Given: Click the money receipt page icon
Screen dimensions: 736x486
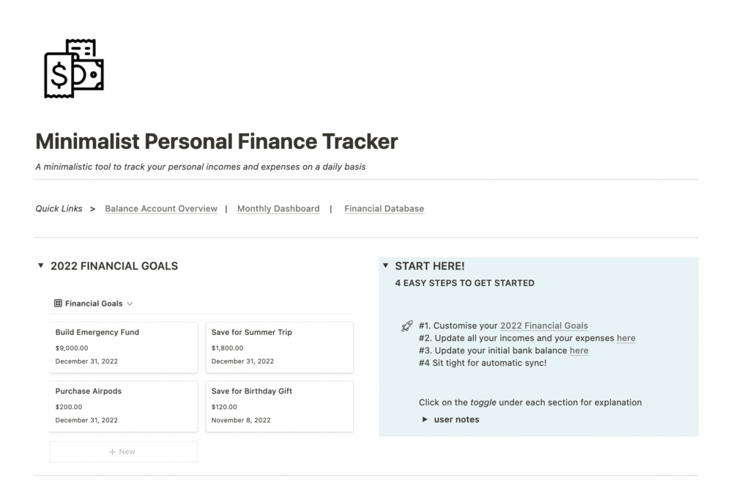Looking at the screenshot, I should click(x=74, y=69).
